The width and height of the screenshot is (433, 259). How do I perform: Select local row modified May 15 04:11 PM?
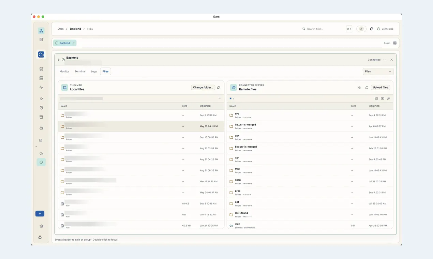pos(141,126)
